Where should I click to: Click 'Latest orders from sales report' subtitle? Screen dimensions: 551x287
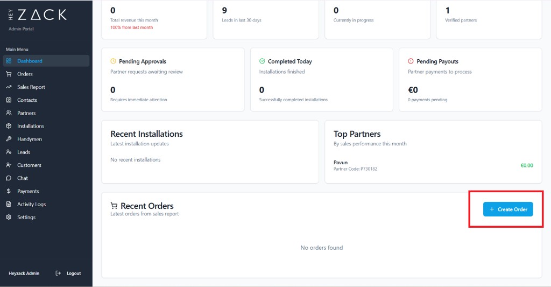click(144, 214)
